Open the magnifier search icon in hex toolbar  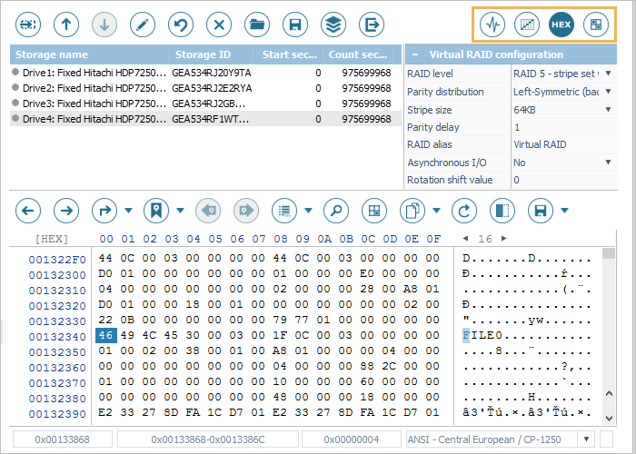click(x=335, y=211)
